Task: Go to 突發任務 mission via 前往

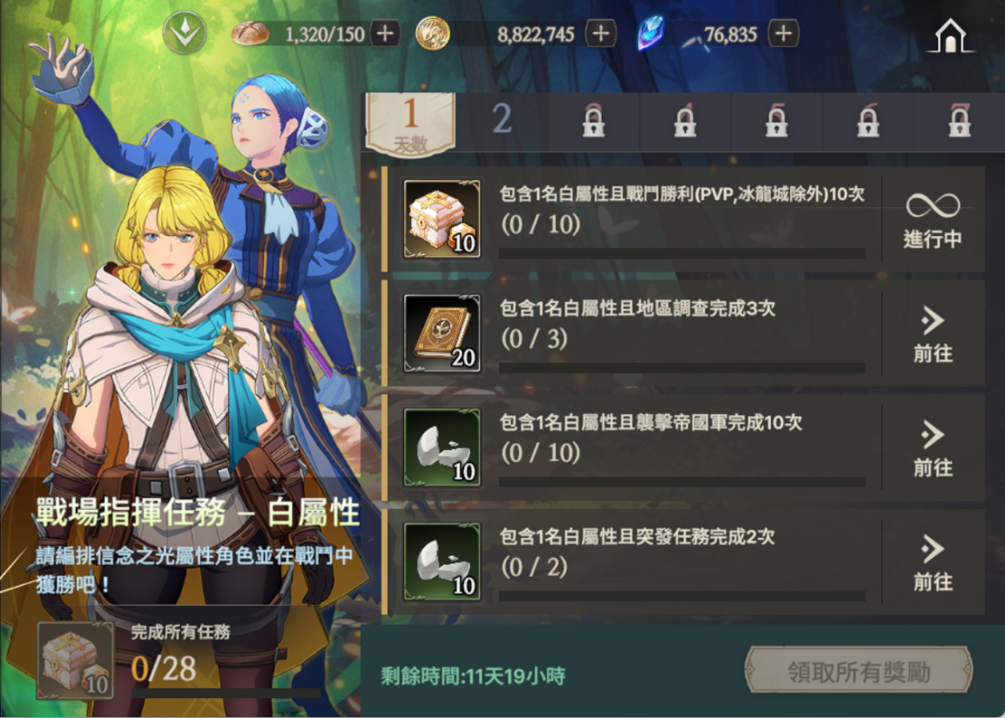Action: [934, 561]
